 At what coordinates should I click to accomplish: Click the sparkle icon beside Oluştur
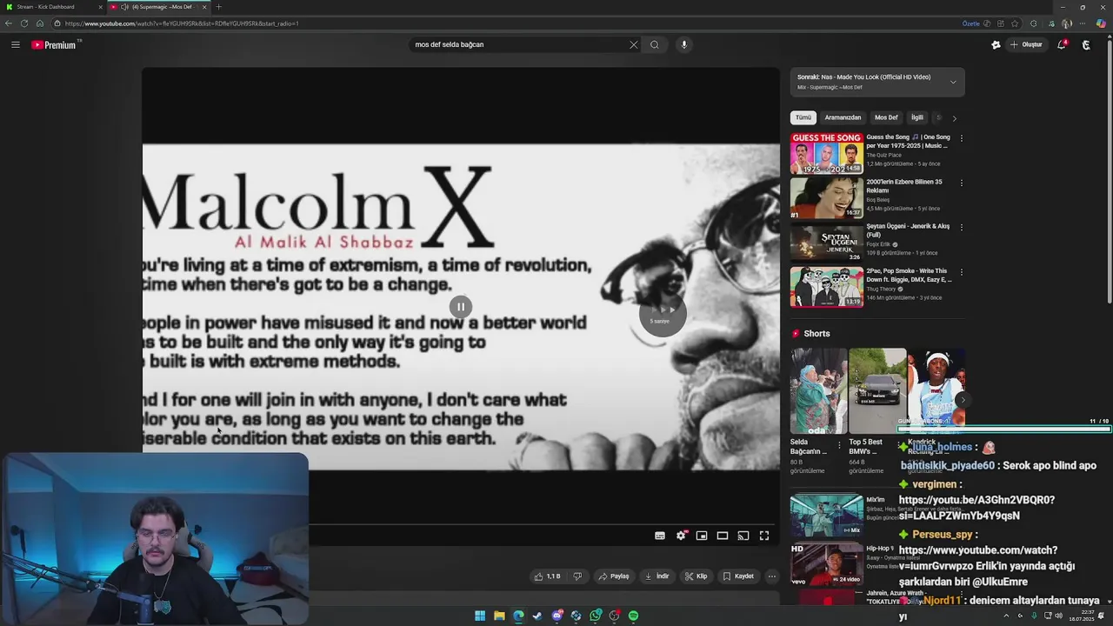tap(996, 44)
